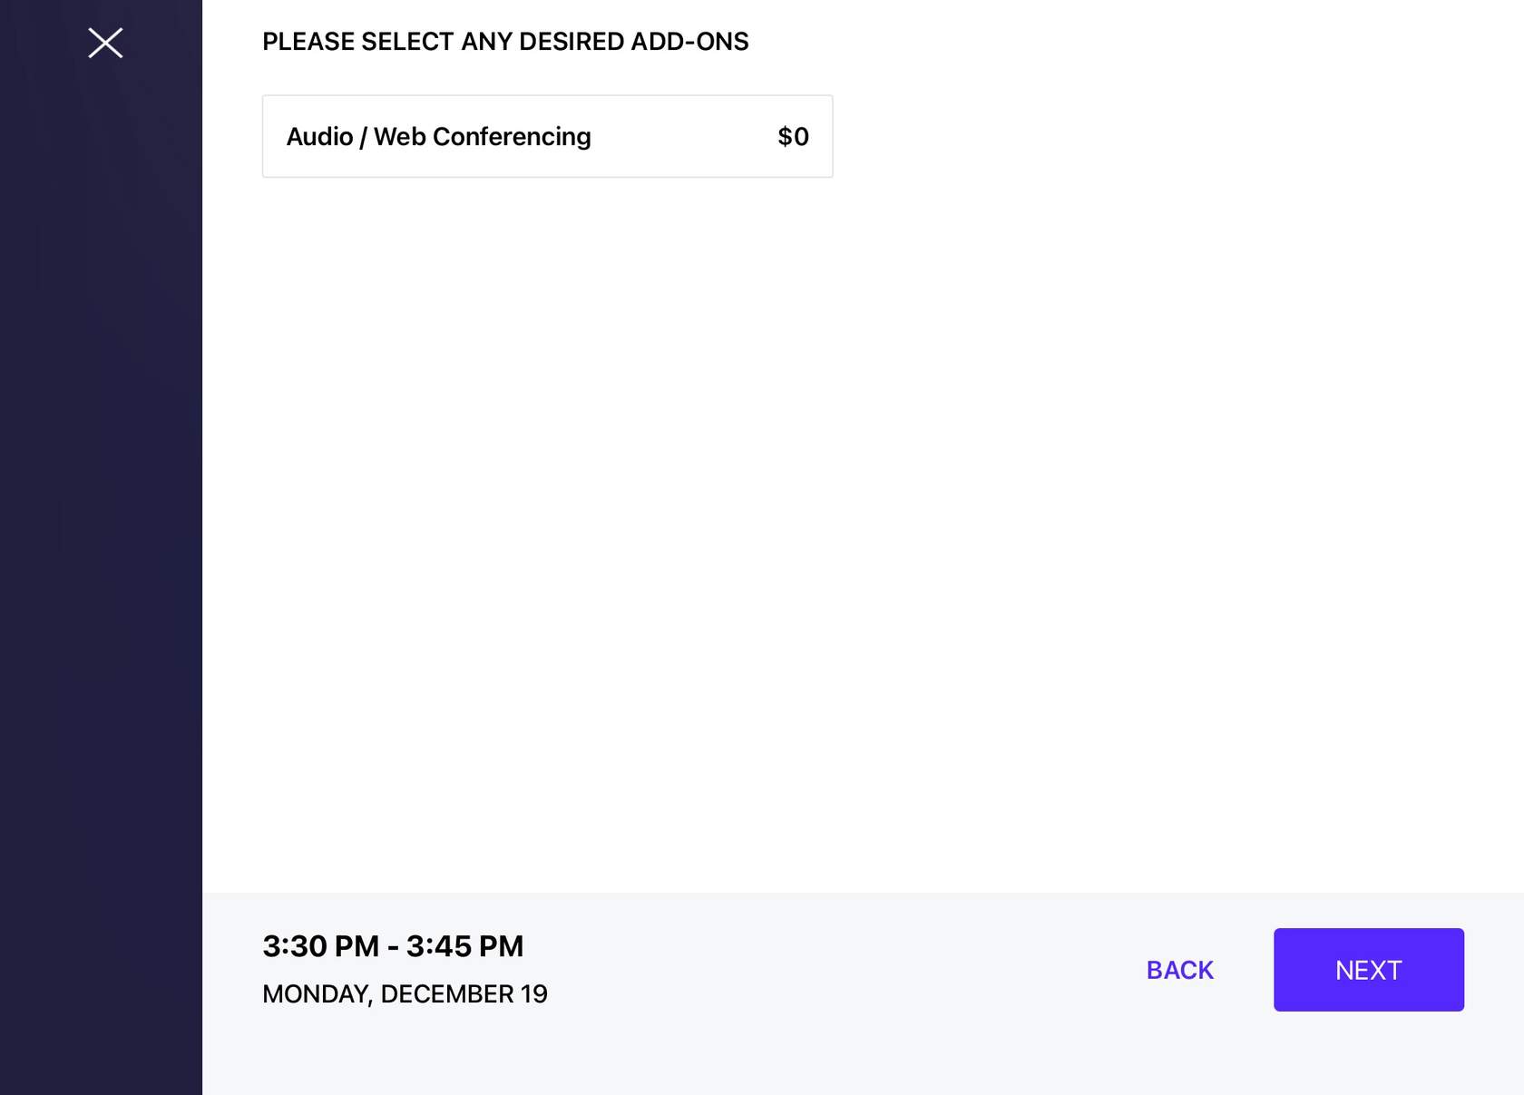This screenshot has width=1524, height=1095.
Task: Click the word DECEMBER in the footer date
Action: [x=447, y=994]
